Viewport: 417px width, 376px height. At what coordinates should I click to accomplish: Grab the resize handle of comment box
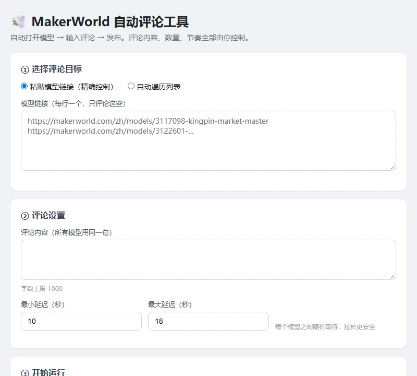click(393, 276)
